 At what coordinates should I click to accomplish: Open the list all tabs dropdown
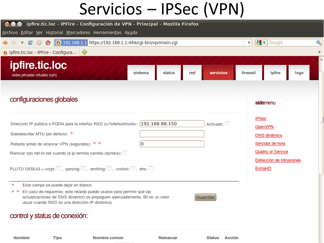coord(319,52)
